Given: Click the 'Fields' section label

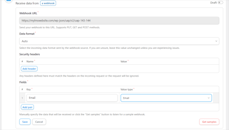Looking at the screenshot, I should coord(23,82).
